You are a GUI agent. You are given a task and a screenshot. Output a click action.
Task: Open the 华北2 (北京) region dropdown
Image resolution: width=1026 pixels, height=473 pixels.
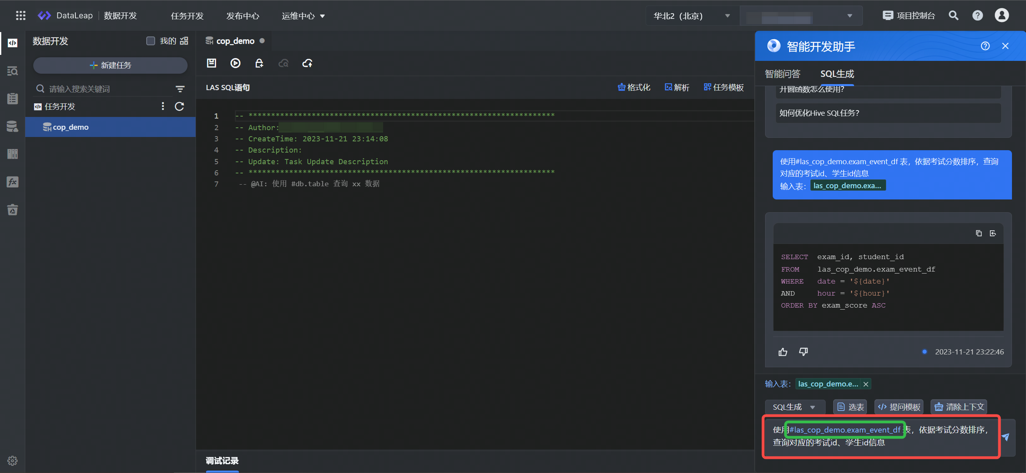point(692,16)
